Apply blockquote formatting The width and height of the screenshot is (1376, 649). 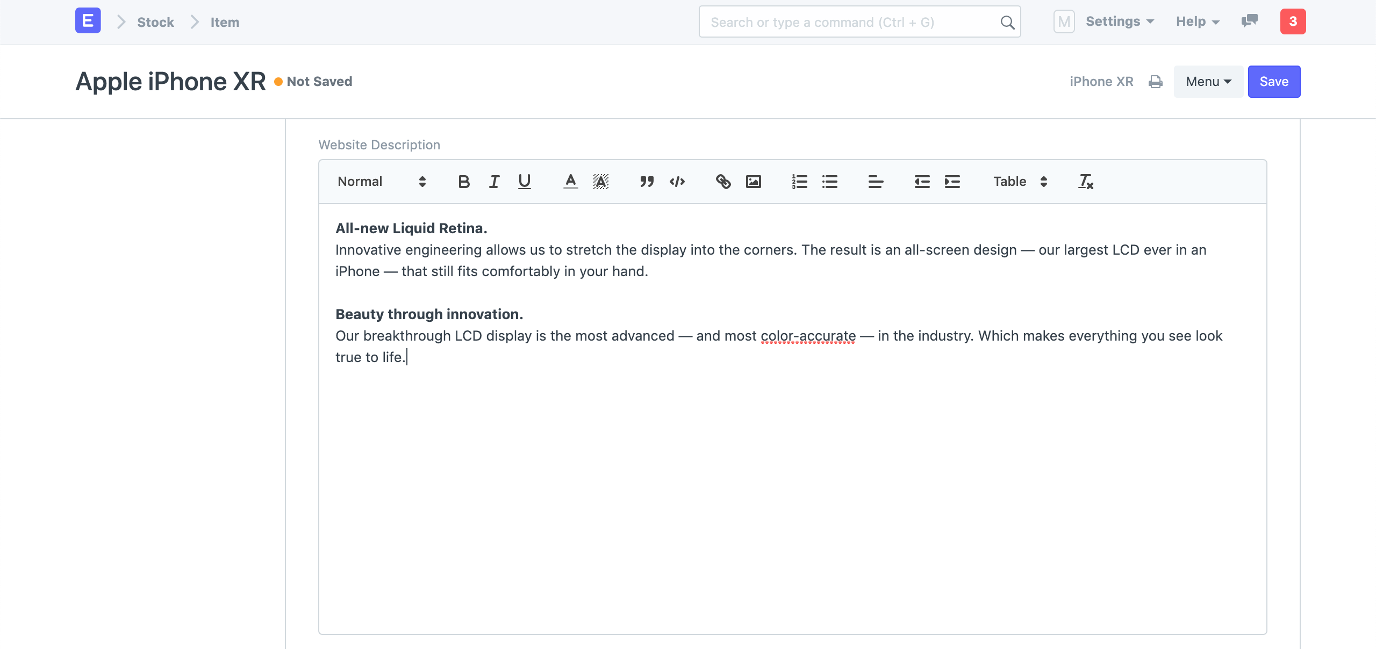click(x=647, y=182)
